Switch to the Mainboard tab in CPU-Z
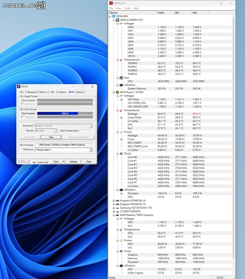The height and width of the screenshot is (279, 245). [32, 92]
